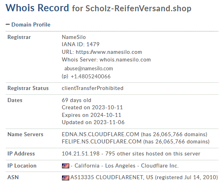This screenshot has height=184, width=219.
Task: Open the 795 other sites hosted link
Action: (x=153, y=153)
